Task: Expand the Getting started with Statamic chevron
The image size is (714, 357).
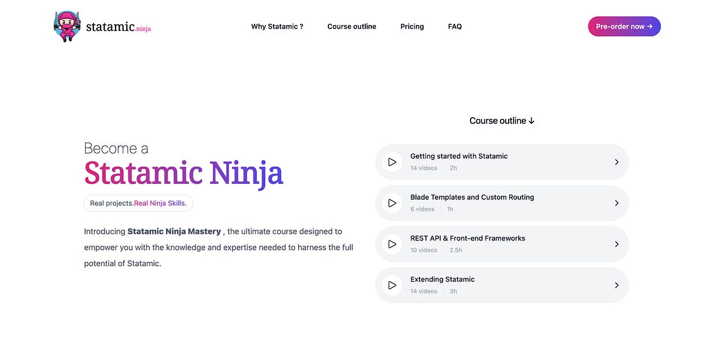Action: 616,161
